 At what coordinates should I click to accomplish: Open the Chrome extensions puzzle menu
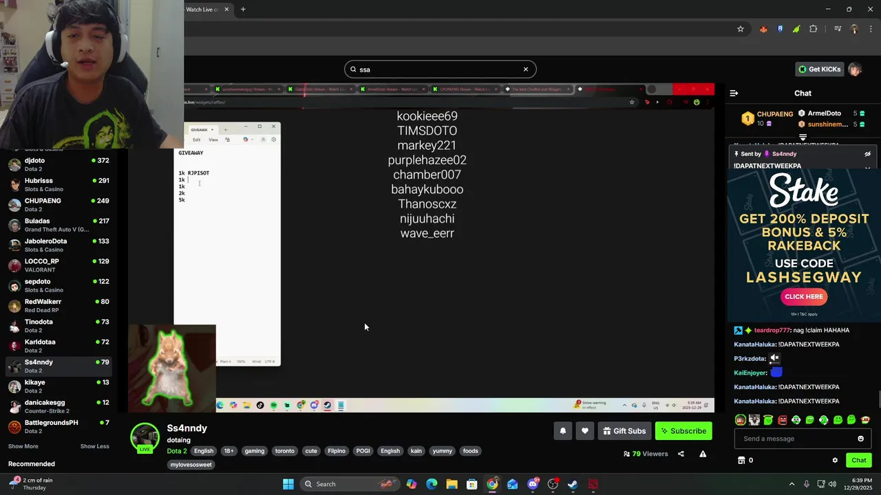coord(814,29)
